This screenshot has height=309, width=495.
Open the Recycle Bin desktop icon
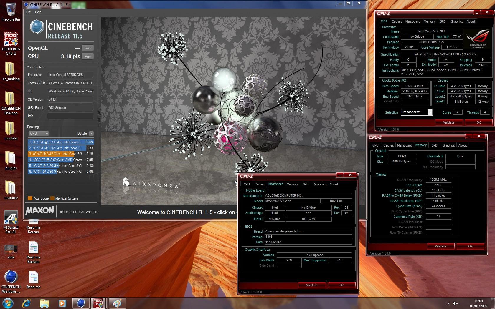[11, 12]
